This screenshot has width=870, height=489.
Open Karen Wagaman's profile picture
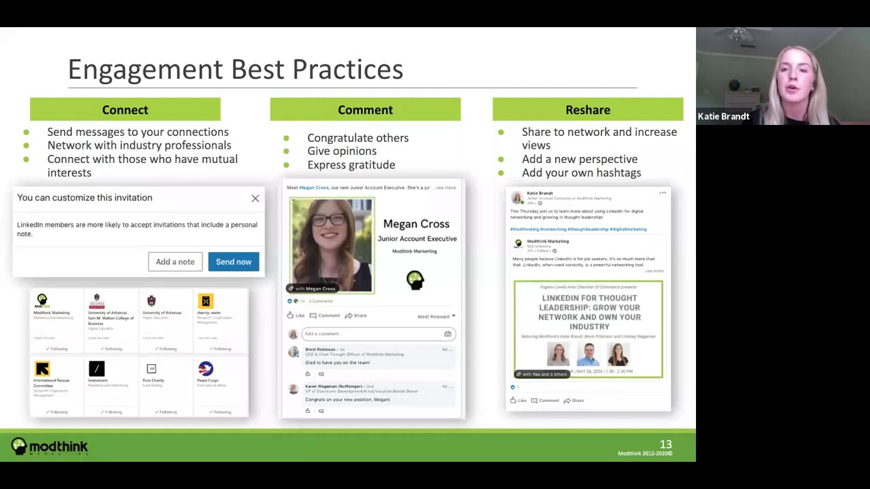pyautogui.click(x=293, y=389)
